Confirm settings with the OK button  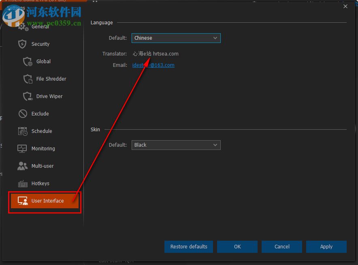(x=237, y=247)
